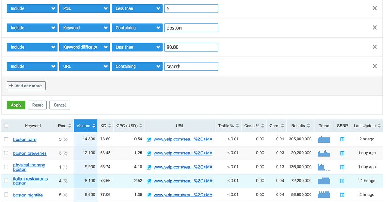Click trend chart for boston breweries
Image resolution: width=387 pixels, height=202 pixels.
point(324,153)
